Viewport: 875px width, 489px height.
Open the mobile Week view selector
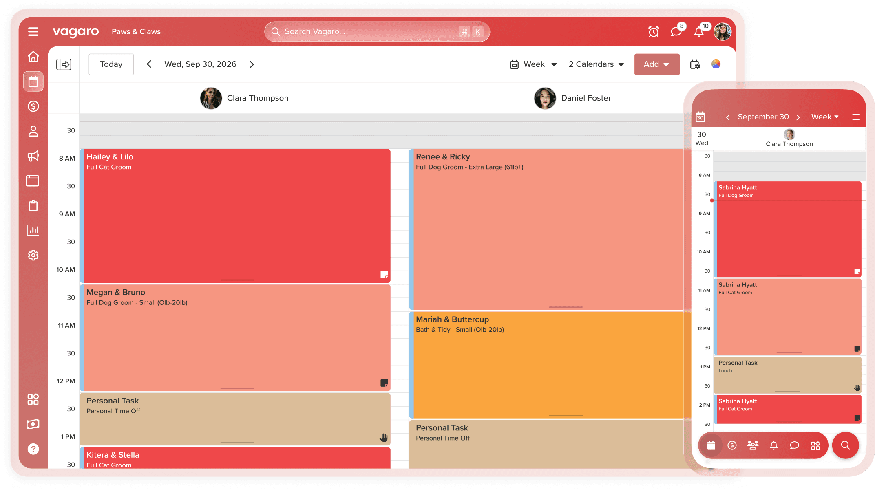click(824, 117)
